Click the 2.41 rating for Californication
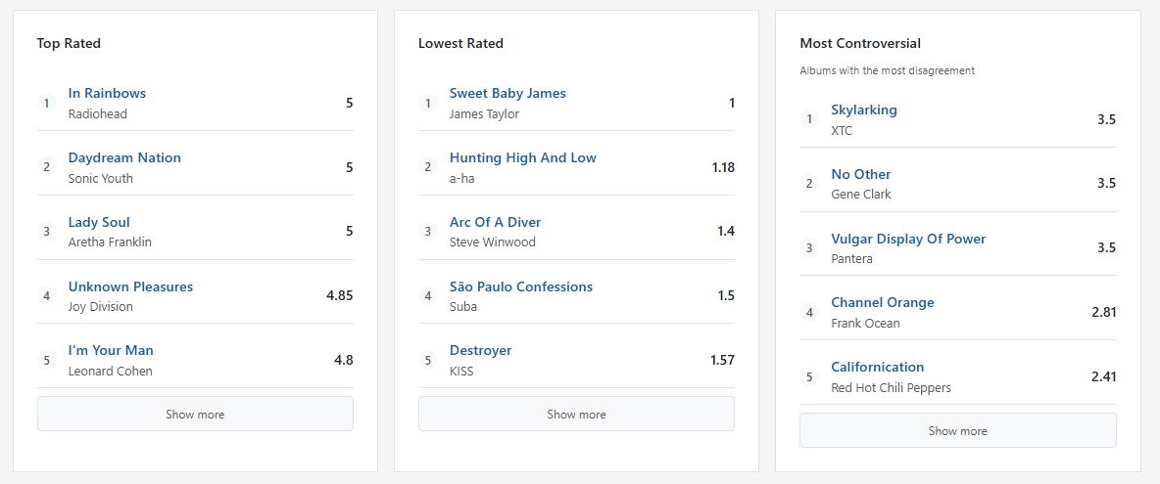The height and width of the screenshot is (484, 1160). [x=1104, y=376]
